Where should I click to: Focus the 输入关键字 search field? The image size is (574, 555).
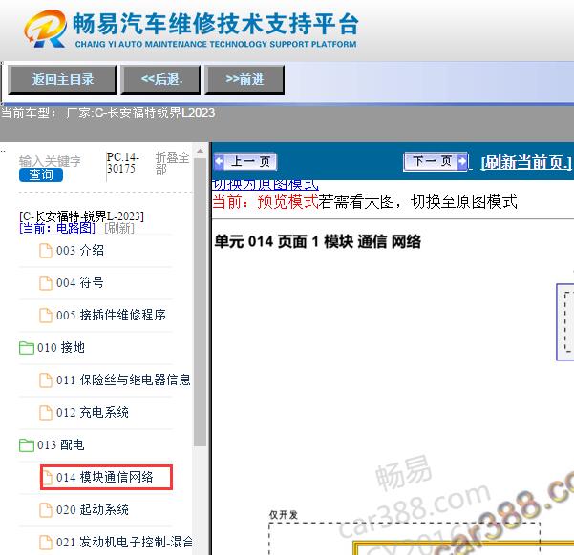click(x=51, y=161)
